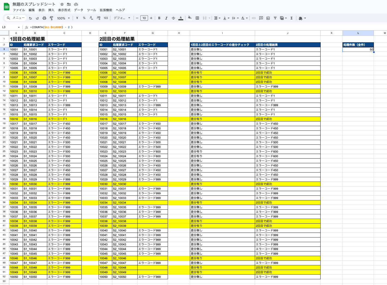Open the 拡張機能 menu
The width and height of the screenshot is (387, 285).
pyautogui.click(x=106, y=10)
